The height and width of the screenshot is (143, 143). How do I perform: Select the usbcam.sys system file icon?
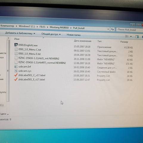pyautogui.click(x=16, y=71)
